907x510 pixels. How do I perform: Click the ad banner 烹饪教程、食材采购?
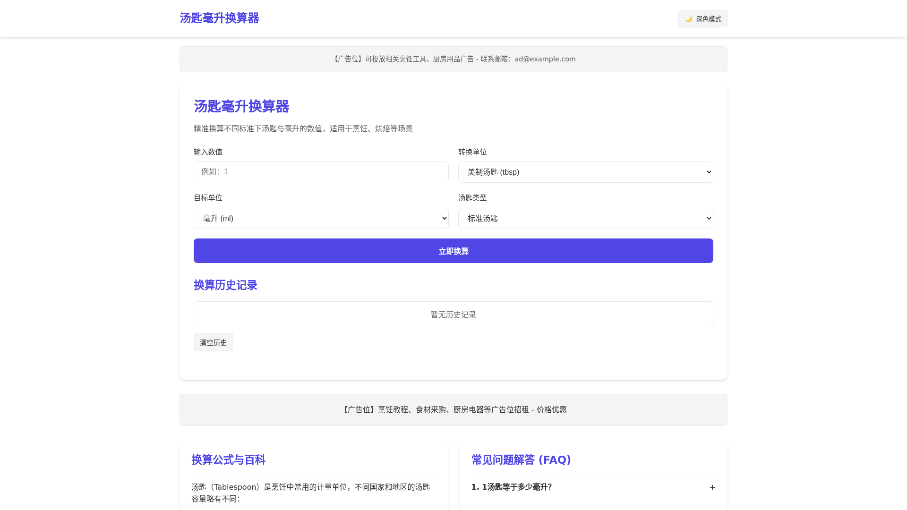pyautogui.click(x=453, y=410)
